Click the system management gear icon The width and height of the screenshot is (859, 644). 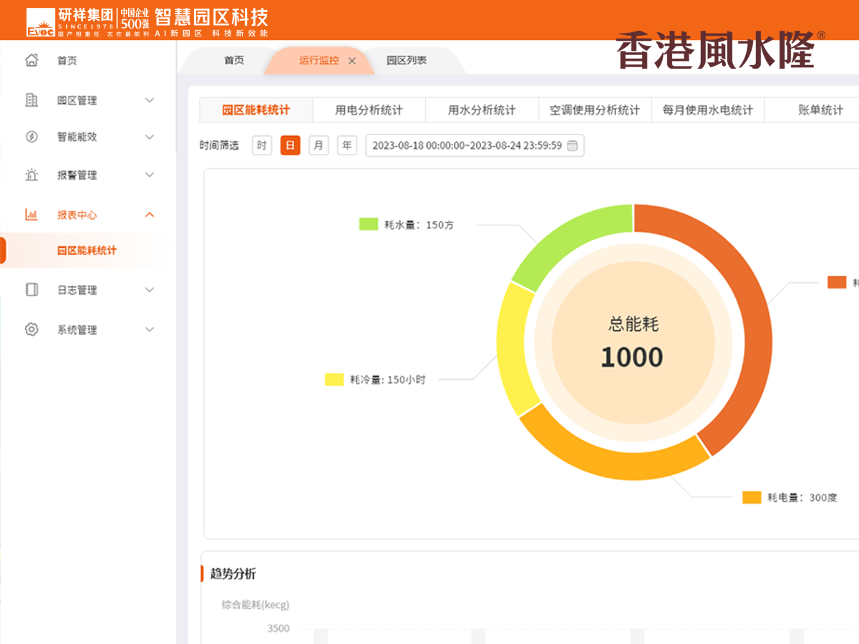31,330
